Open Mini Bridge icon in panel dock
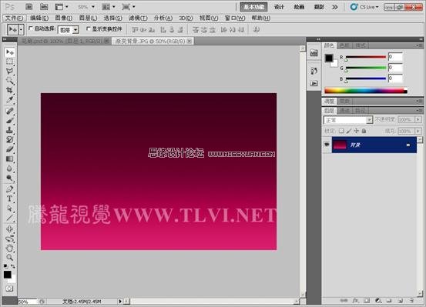The width and height of the screenshot is (426, 307). point(314,53)
